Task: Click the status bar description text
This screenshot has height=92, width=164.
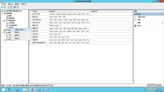Action: (x=28, y=85)
